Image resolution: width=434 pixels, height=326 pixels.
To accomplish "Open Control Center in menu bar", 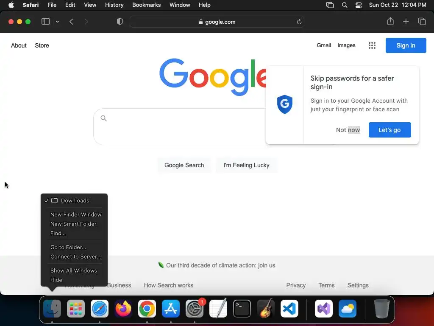I will (359, 5).
